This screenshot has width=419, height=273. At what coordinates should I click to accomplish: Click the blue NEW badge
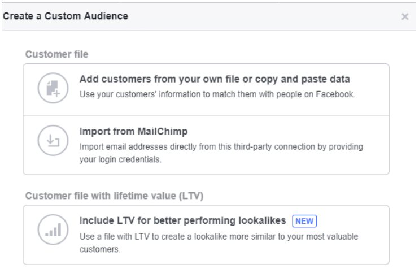coord(303,219)
